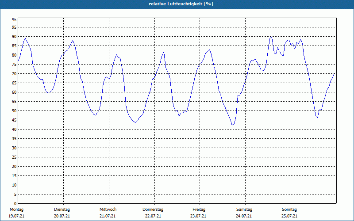Click the Monday morning humidity peak near 89%
The image size is (354, 221).
click(x=25, y=38)
